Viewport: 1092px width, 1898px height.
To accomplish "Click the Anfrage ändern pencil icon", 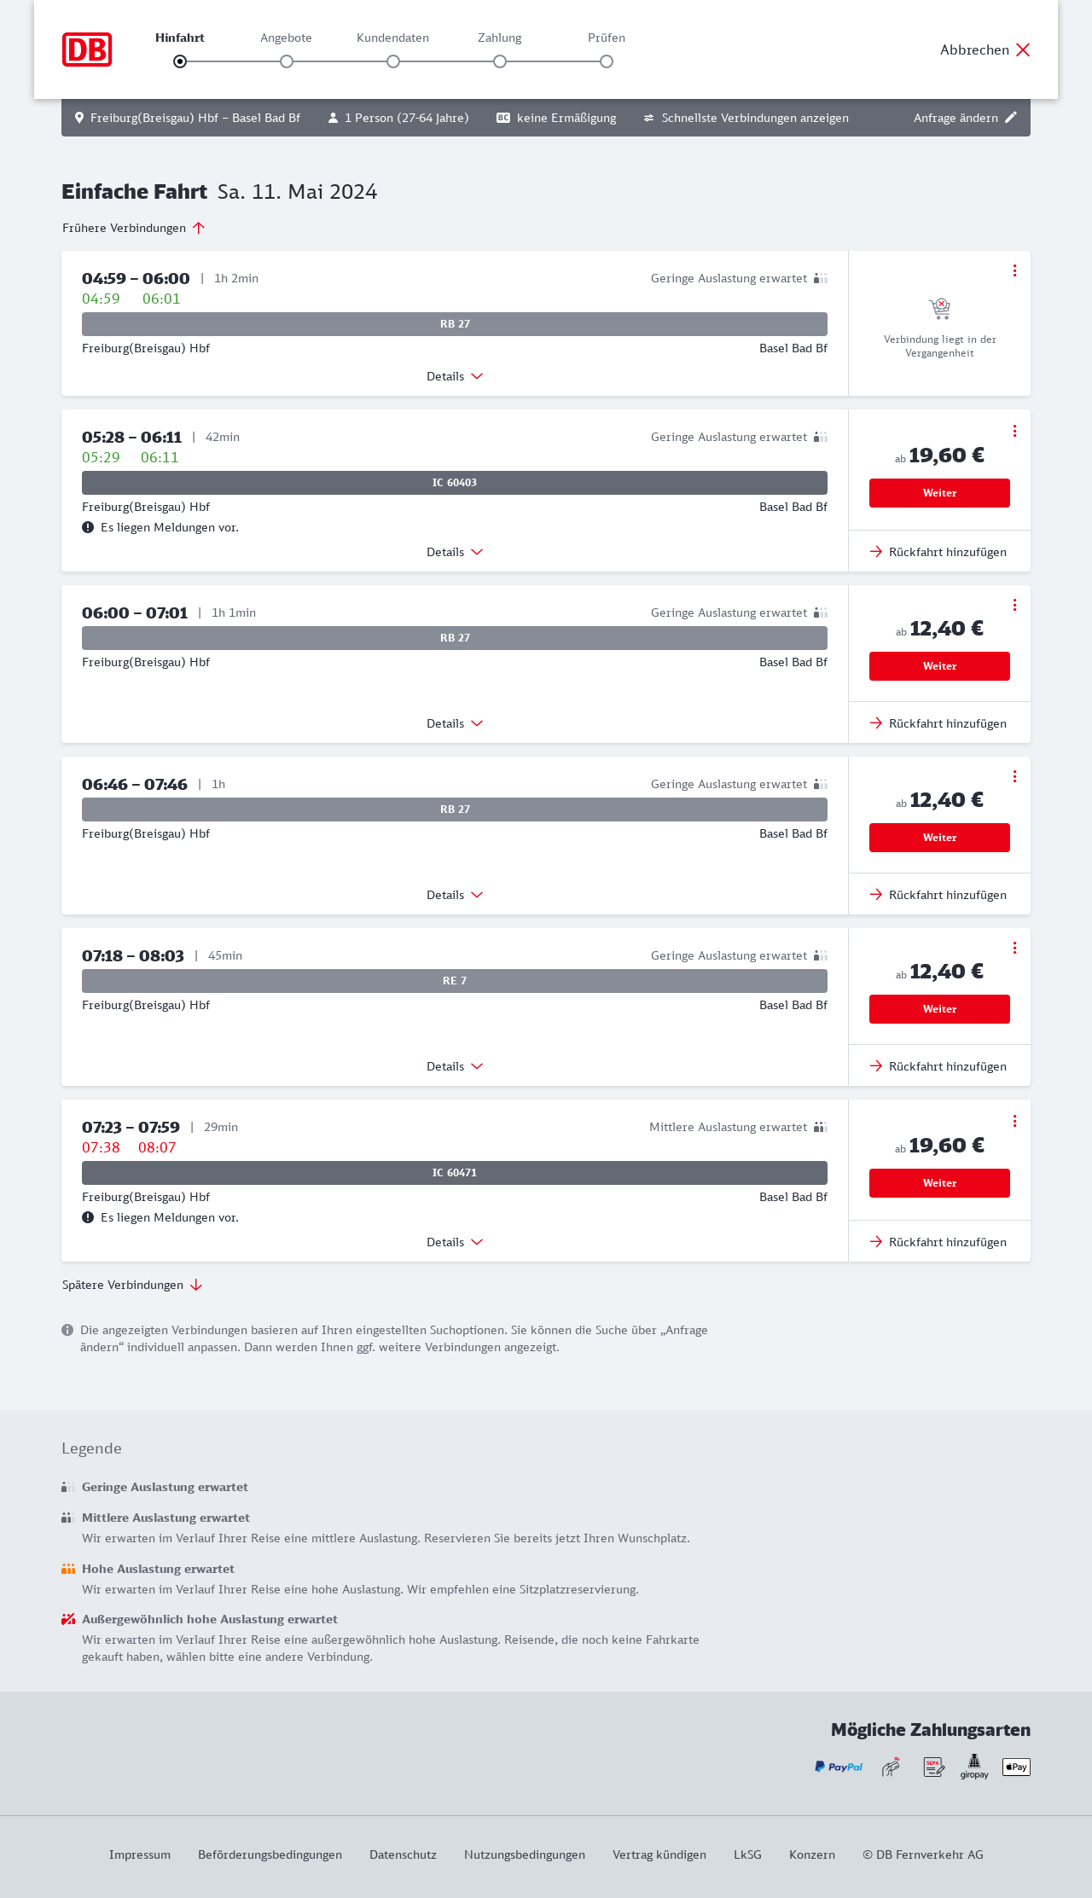I will (1011, 118).
